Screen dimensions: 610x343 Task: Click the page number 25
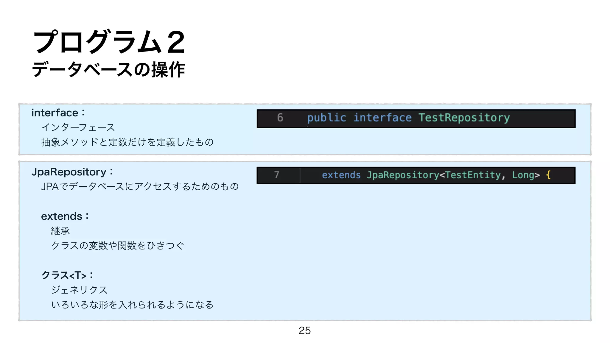[305, 330]
